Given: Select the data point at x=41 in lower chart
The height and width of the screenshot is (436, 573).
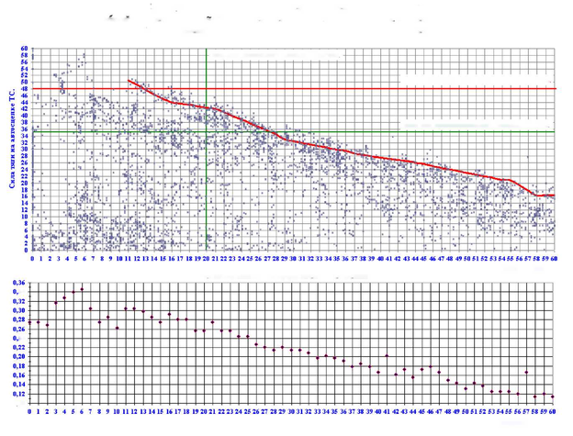Looking at the screenshot, I should 387,355.
